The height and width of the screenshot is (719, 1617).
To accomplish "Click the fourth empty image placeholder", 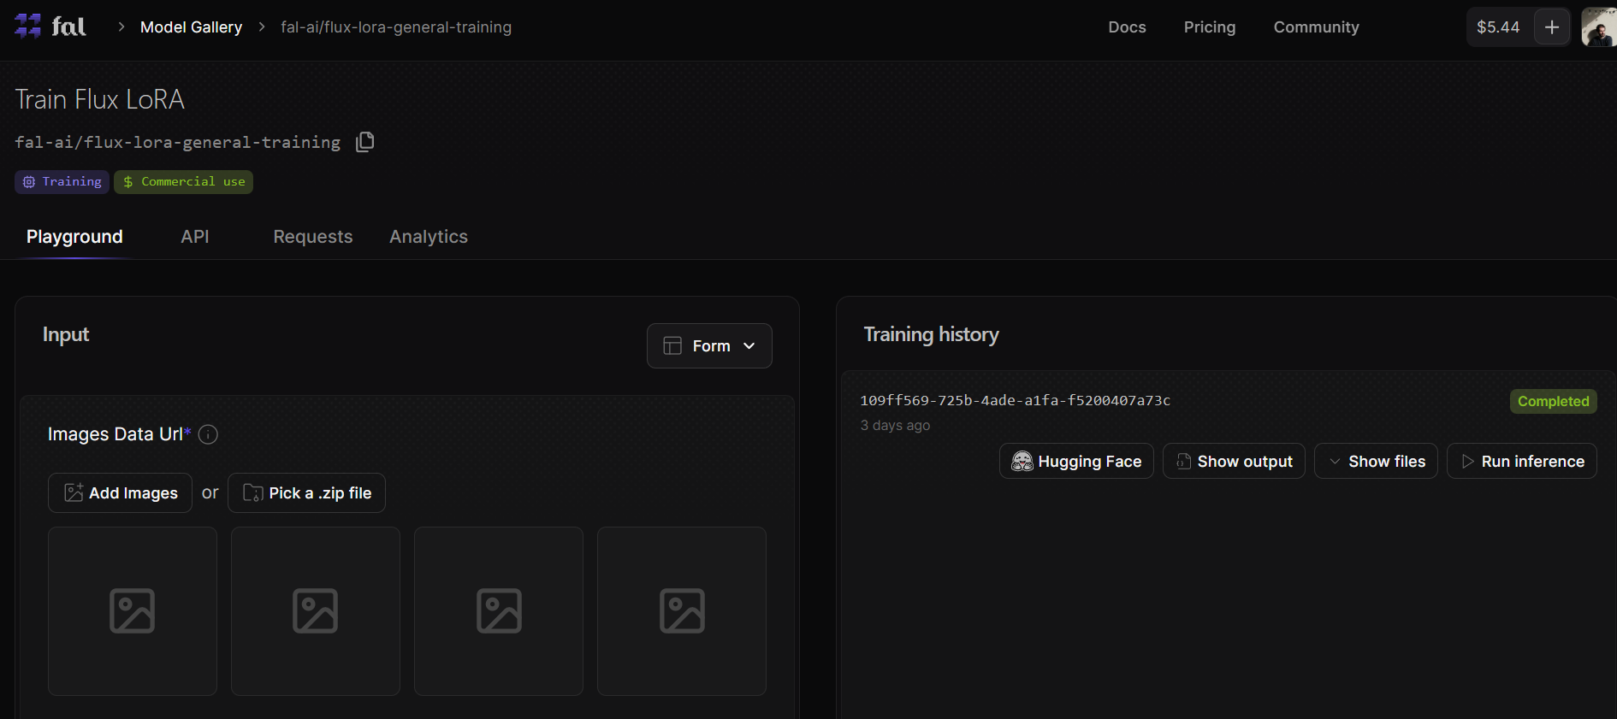I will [682, 611].
